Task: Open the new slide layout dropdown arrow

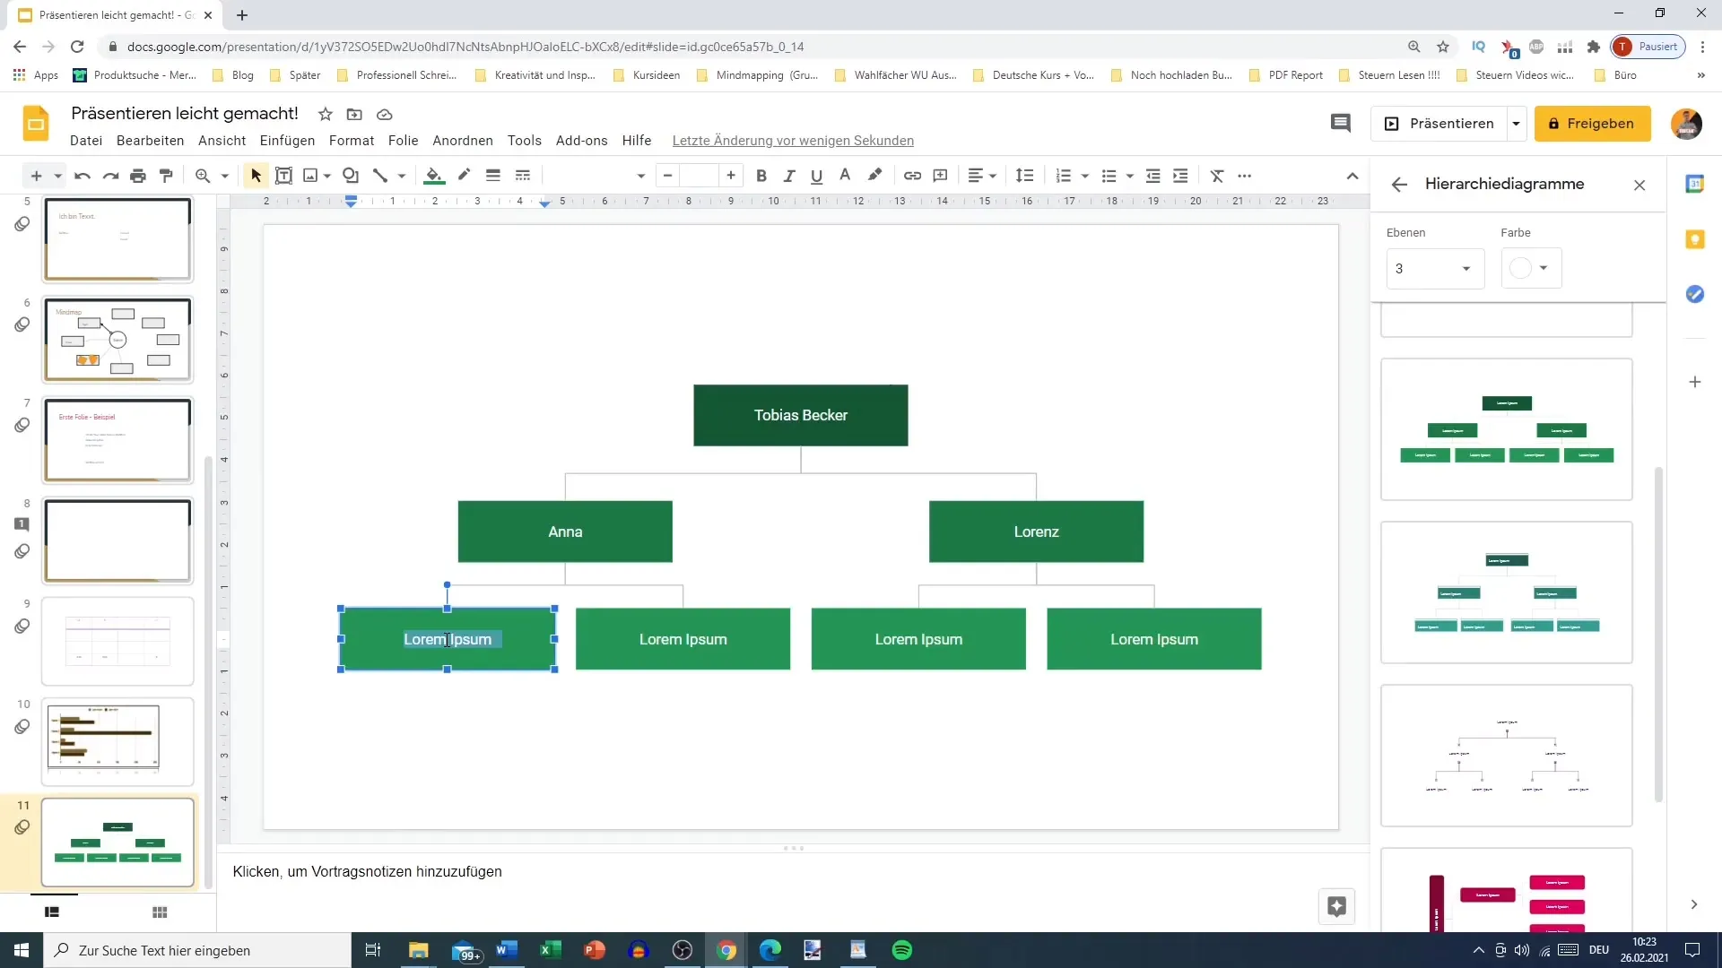Action: pos(57,177)
